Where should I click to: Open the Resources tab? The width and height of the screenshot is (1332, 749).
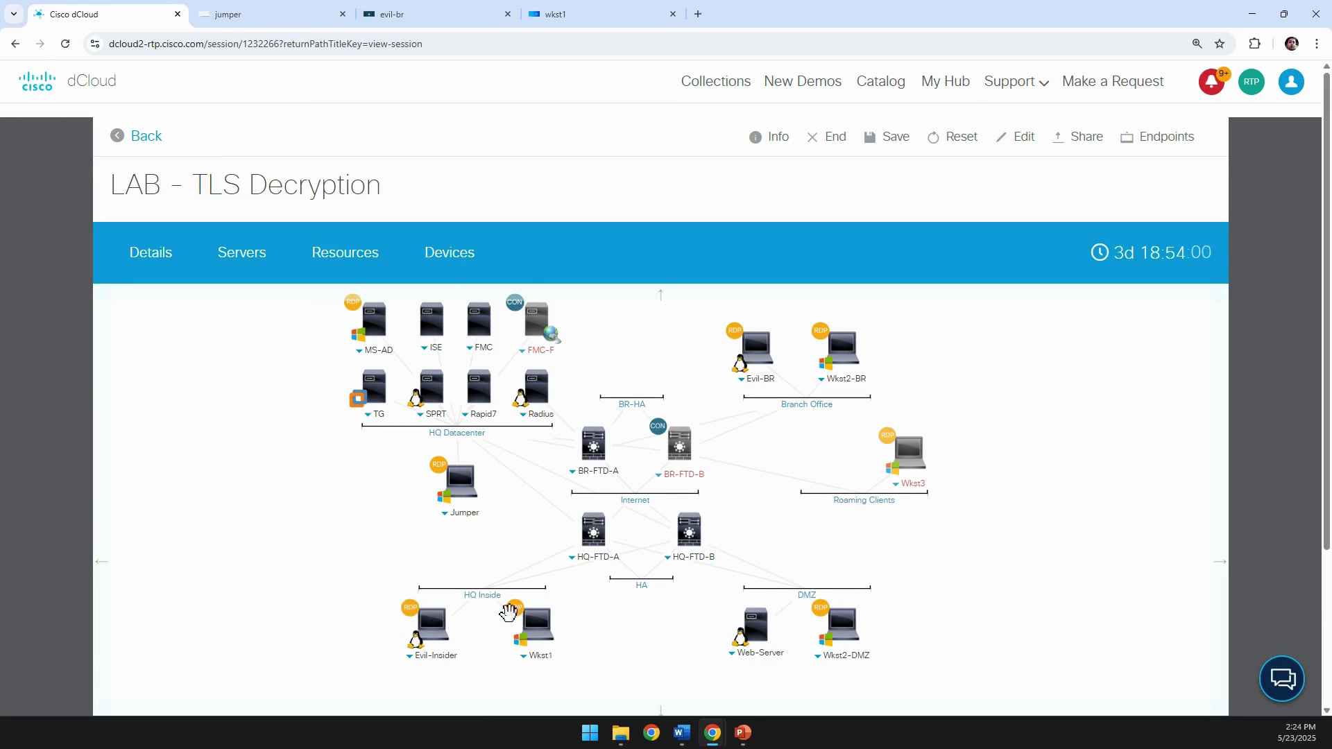point(345,252)
